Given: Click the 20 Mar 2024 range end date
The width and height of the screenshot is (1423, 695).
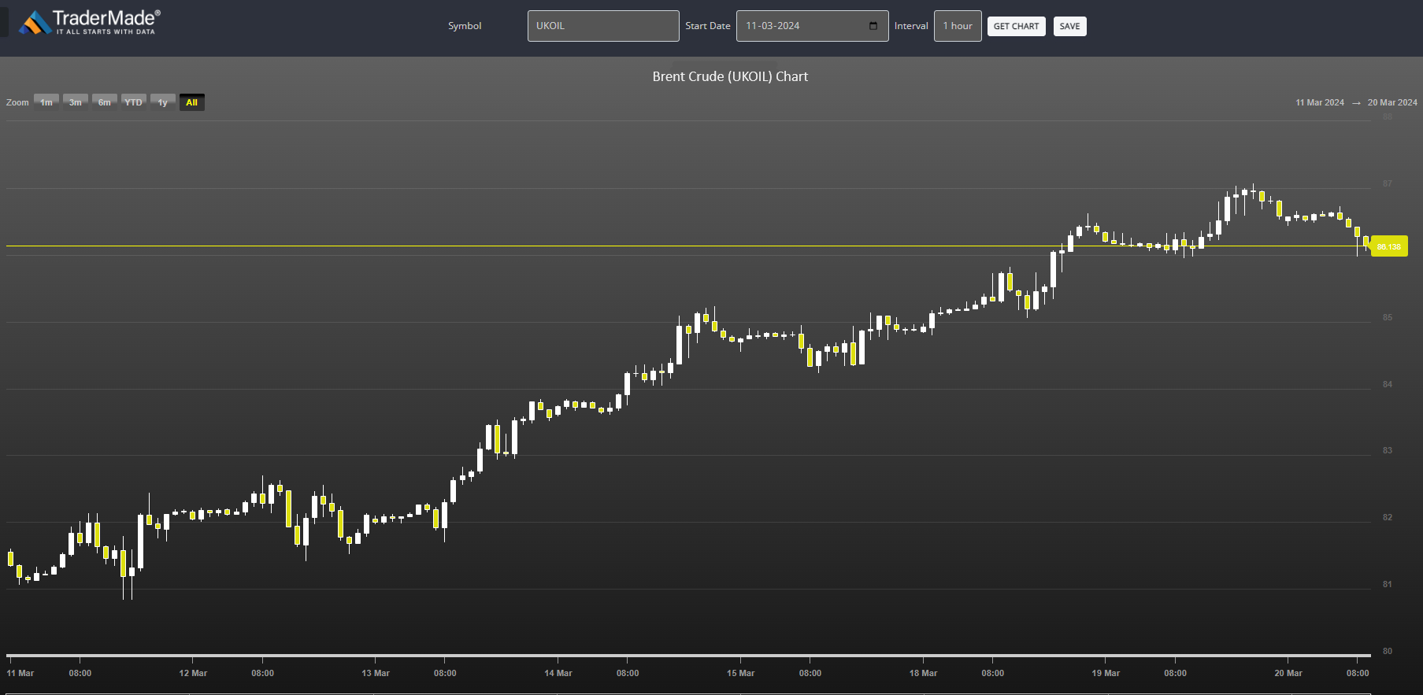Looking at the screenshot, I should 1392,102.
